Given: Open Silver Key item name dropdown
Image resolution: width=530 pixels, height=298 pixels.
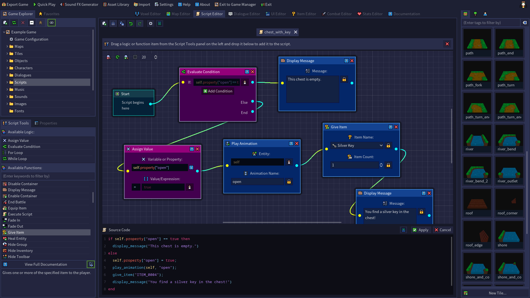Looking at the screenshot, I should point(381,145).
